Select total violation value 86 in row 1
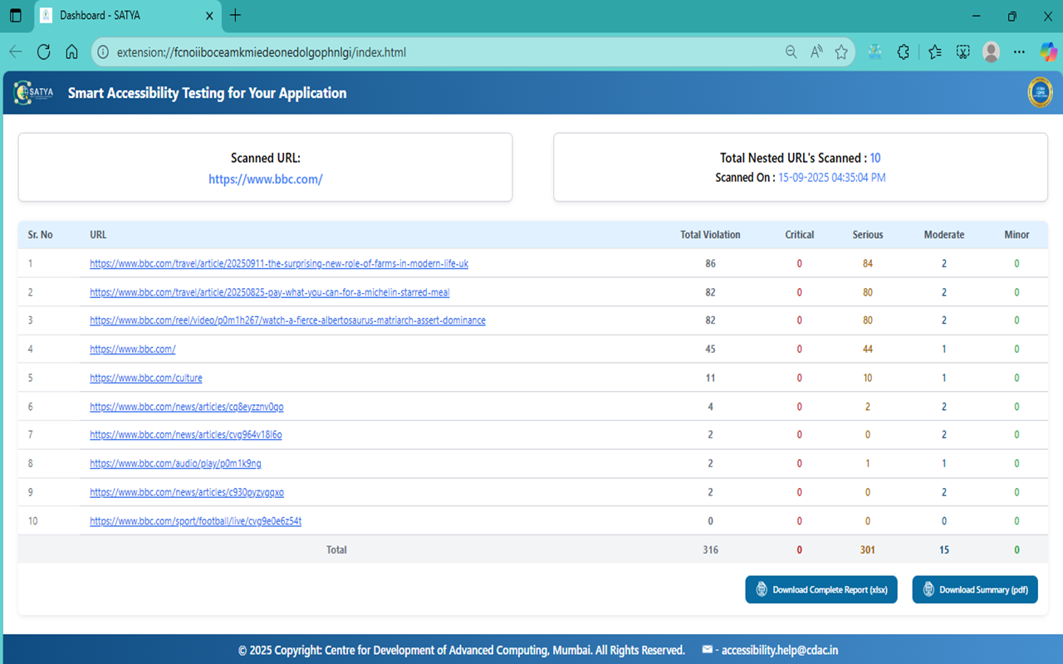The width and height of the screenshot is (1063, 664). click(x=710, y=264)
